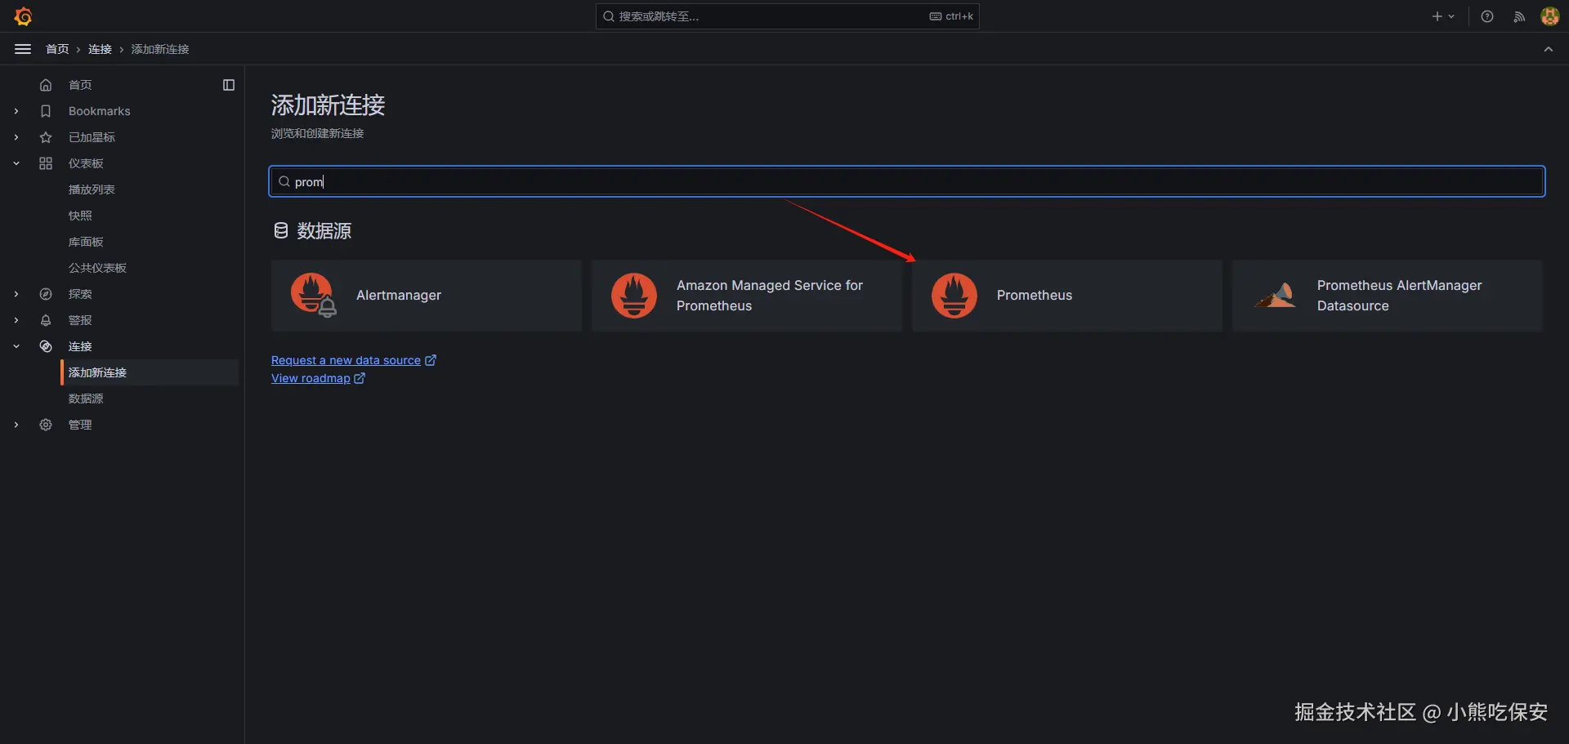Select the Alertmanager data source card
Image resolution: width=1569 pixels, height=744 pixels.
click(x=427, y=296)
